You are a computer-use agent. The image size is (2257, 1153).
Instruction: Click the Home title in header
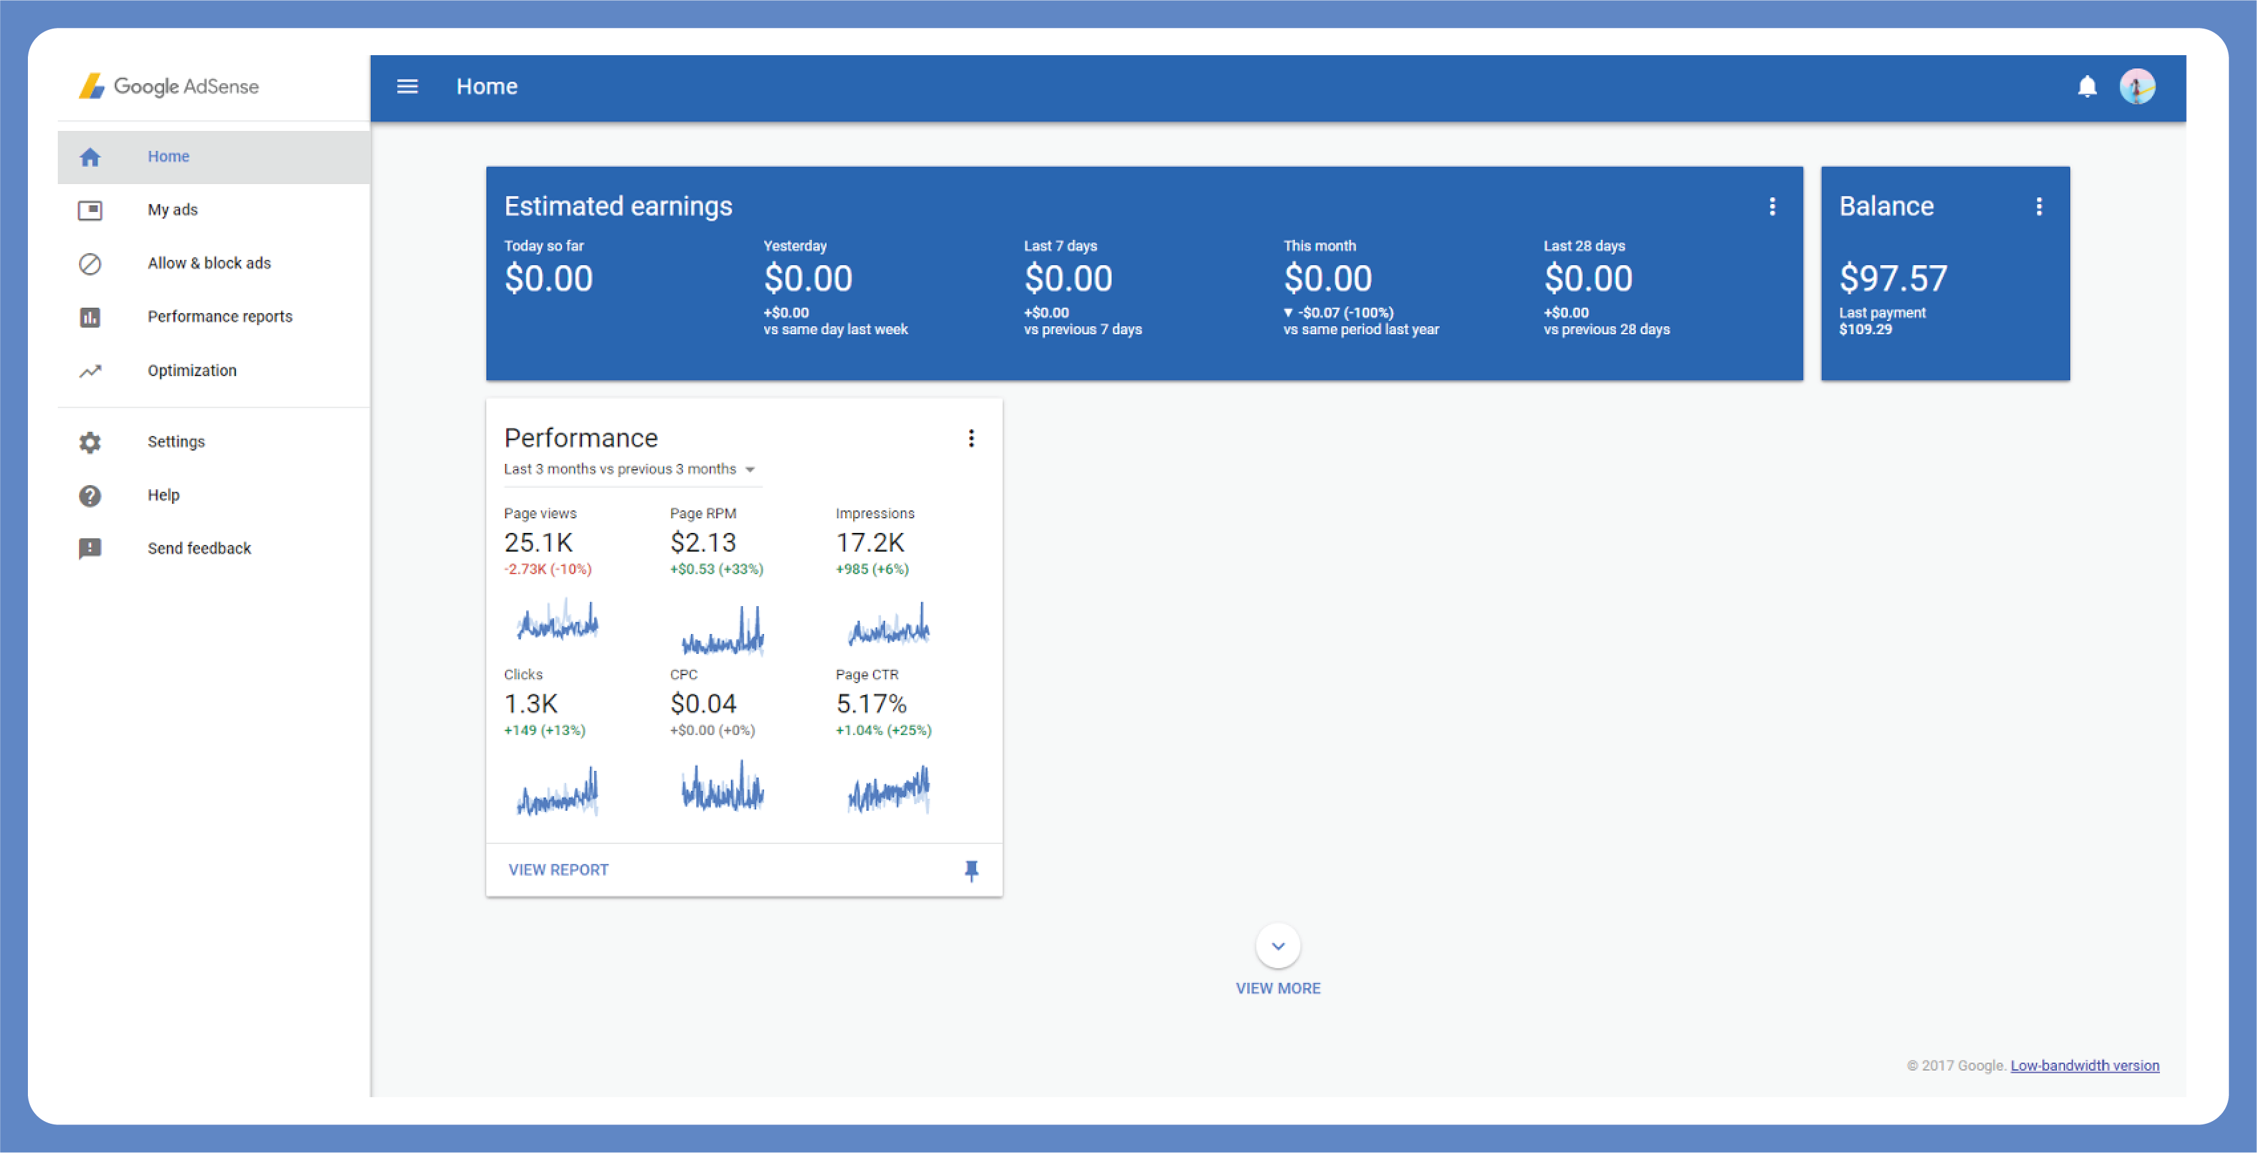point(486,87)
